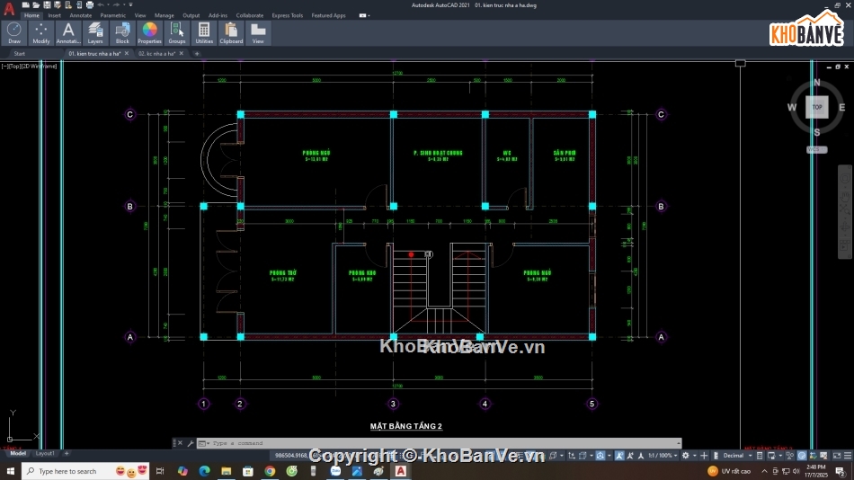Expand the quick access toolbar customize arrow
Image resolution: width=854 pixels, height=480 pixels.
(x=130, y=4)
